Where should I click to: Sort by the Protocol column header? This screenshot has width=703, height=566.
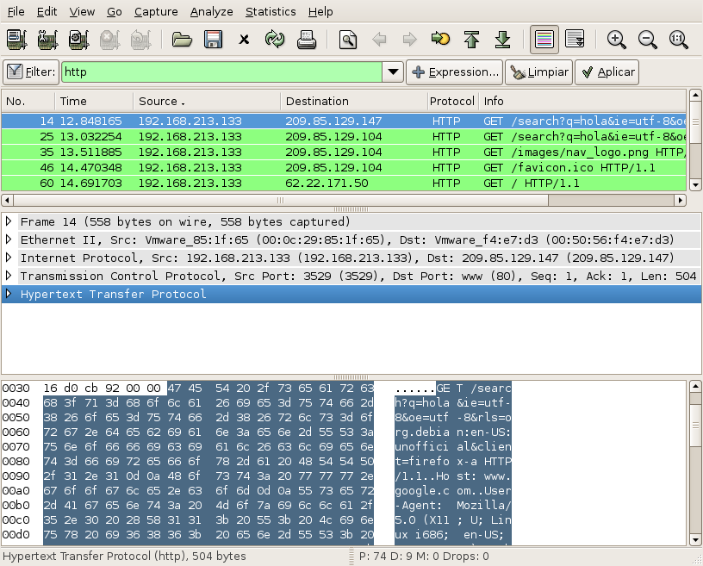[x=453, y=102]
